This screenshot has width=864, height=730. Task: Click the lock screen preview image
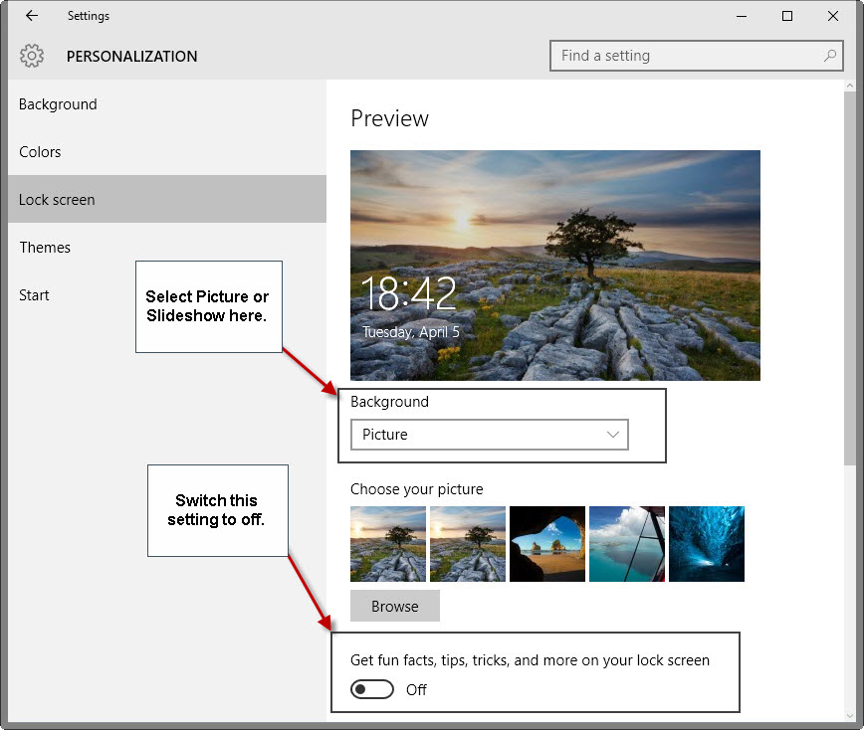pyautogui.click(x=554, y=266)
